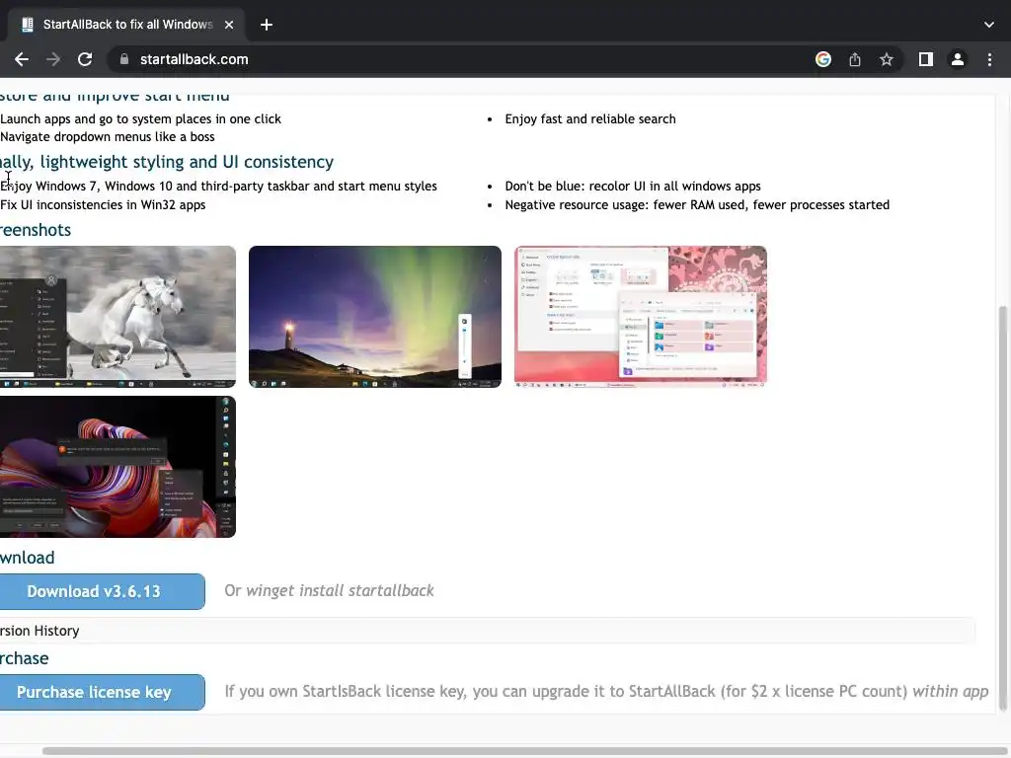Expand the Version History section

pos(487,631)
